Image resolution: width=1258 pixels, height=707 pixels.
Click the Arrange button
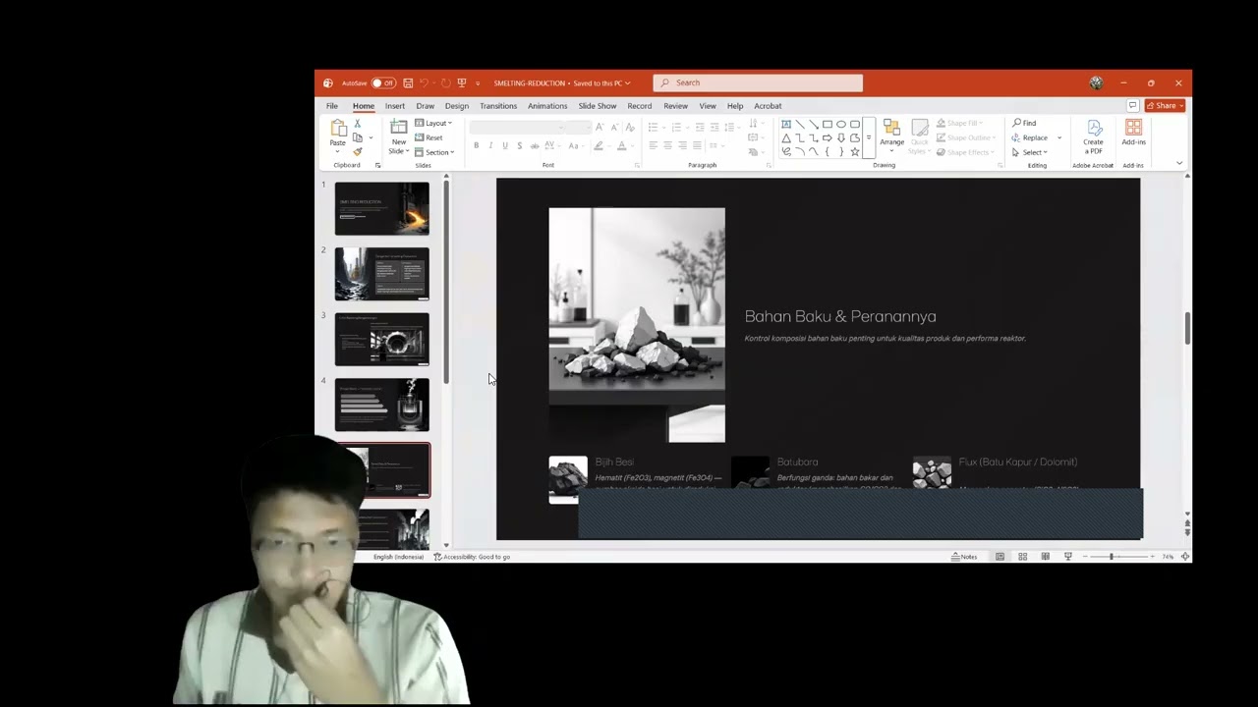[891, 134]
